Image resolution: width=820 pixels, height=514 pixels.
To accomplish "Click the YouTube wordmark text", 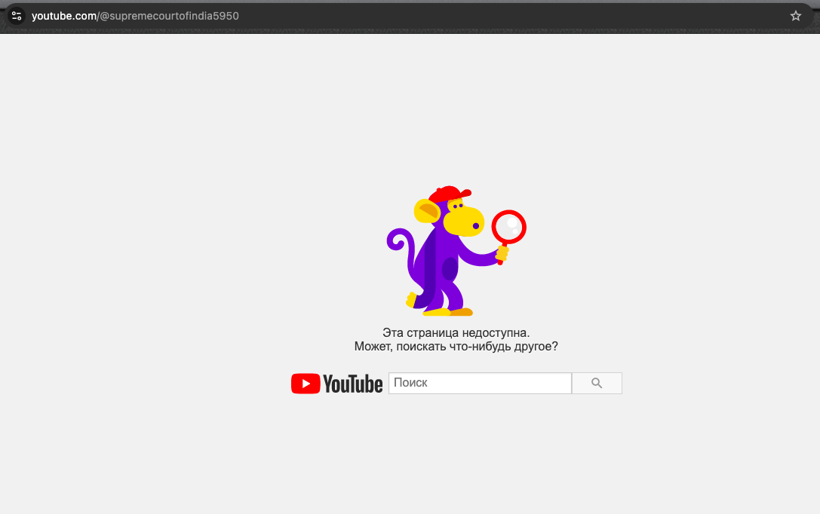I will coord(353,384).
